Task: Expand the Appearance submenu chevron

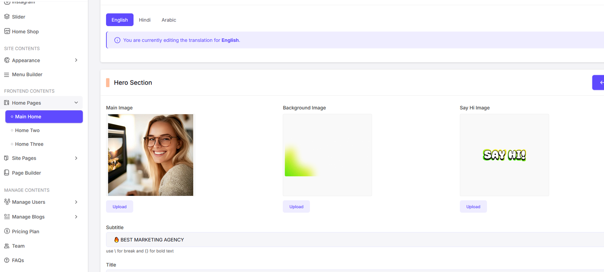Action: (x=76, y=60)
